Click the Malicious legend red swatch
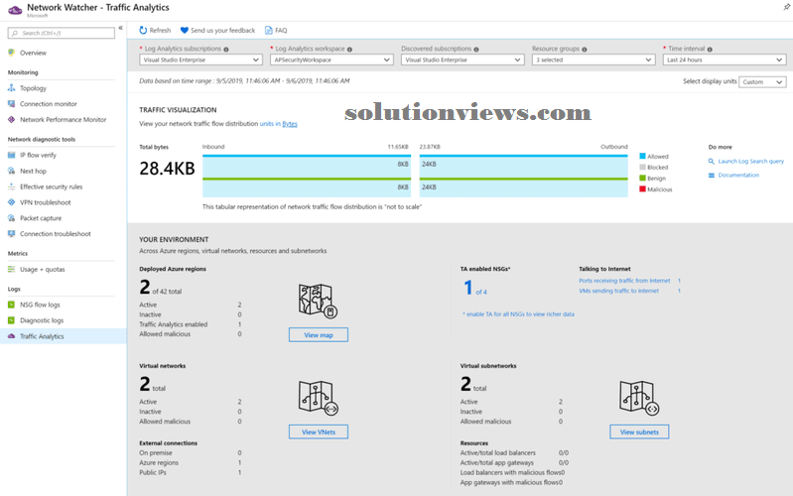Viewport: 793px width, 496px height. point(642,189)
